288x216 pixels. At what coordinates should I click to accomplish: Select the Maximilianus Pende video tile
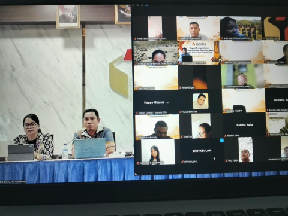pos(242,76)
